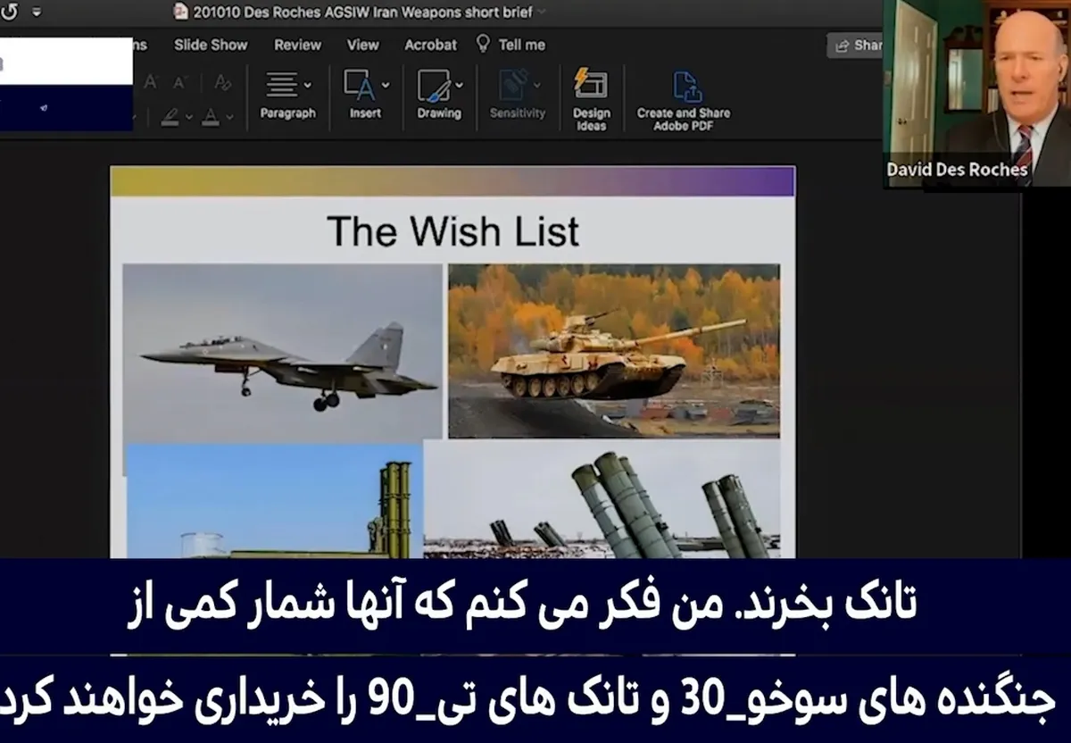Image resolution: width=1071 pixels, height=743 pixels.
Task: Click the blue-sky missile launcher photo
Action: tap(274, 501)
